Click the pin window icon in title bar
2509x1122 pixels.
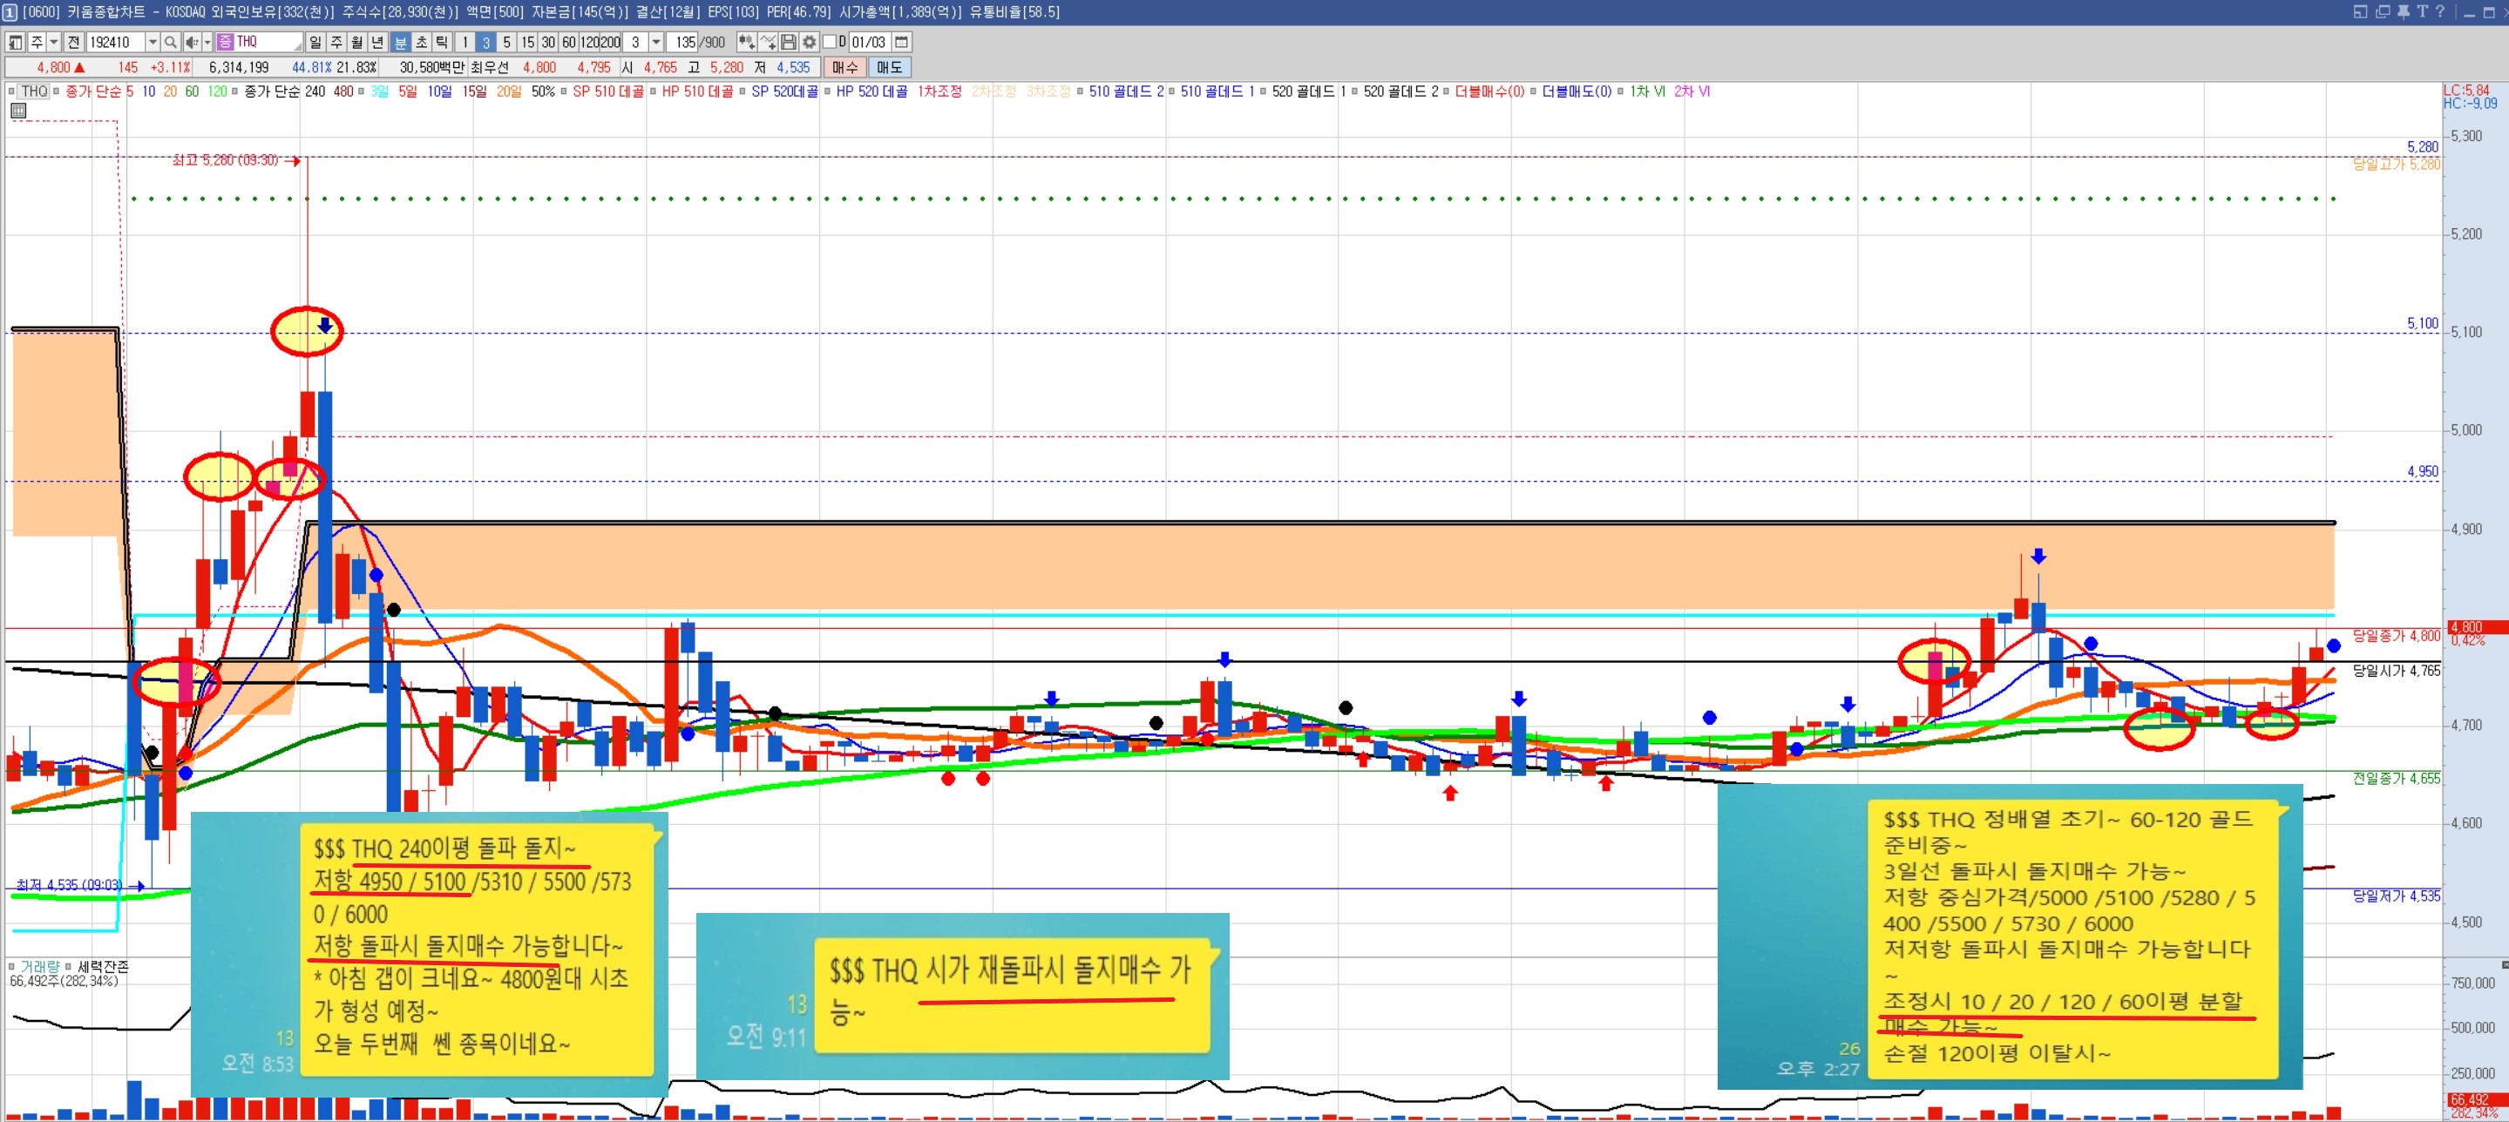[2403, 11]
